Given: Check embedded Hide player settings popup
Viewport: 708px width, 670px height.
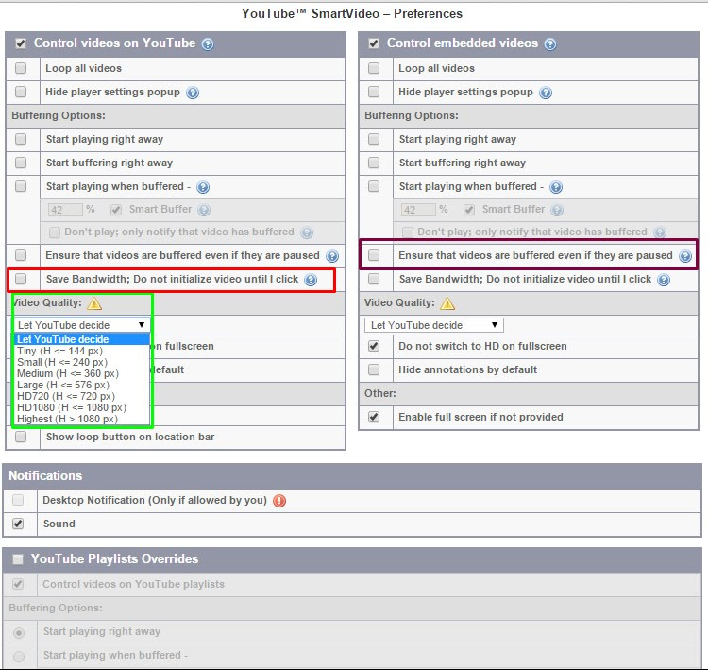Looking at the screenshot, I should point(374,93).
